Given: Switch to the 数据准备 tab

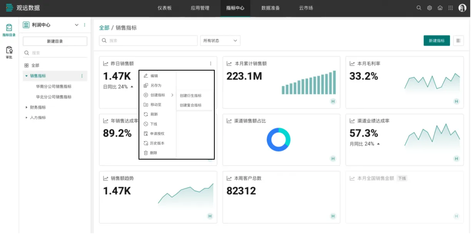Looking at the screenshot, I should pos(271,8).
